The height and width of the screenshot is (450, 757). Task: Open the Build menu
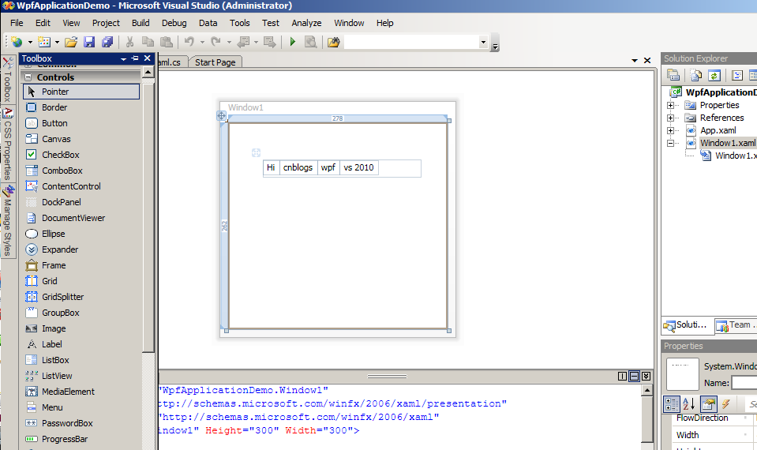pos(141,23)
